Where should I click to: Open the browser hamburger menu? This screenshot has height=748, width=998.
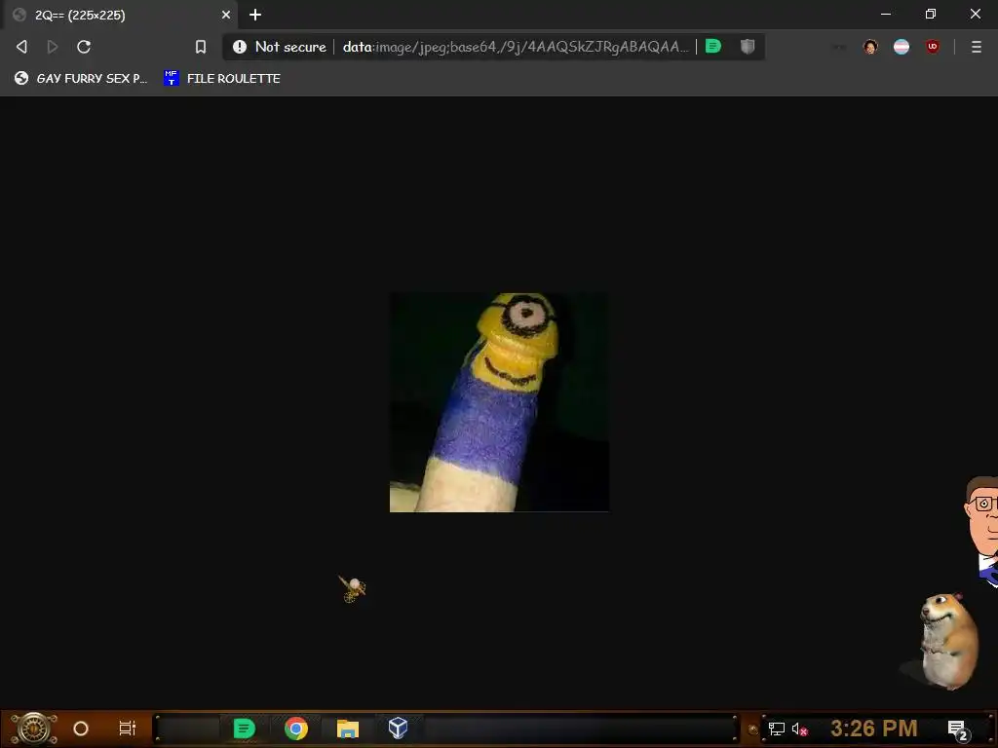pyautogui.click(x=977, y=47)
